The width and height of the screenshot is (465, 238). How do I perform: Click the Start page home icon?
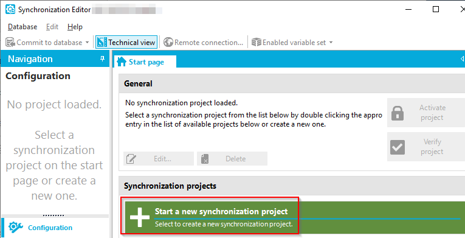coord(122,62)
